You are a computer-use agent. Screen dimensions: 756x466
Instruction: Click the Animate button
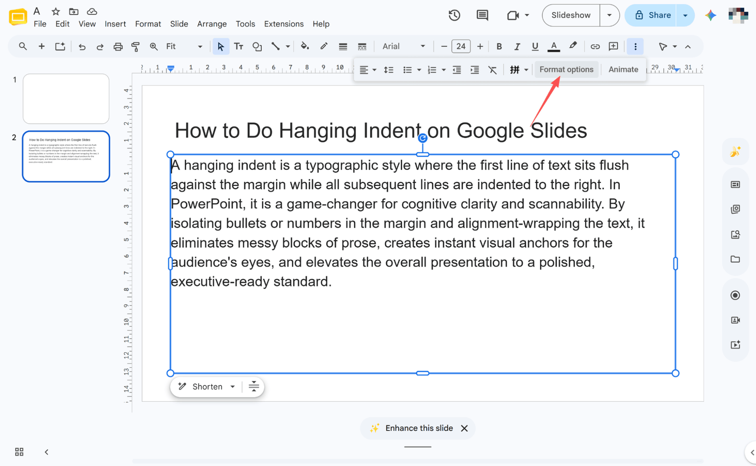623,69
